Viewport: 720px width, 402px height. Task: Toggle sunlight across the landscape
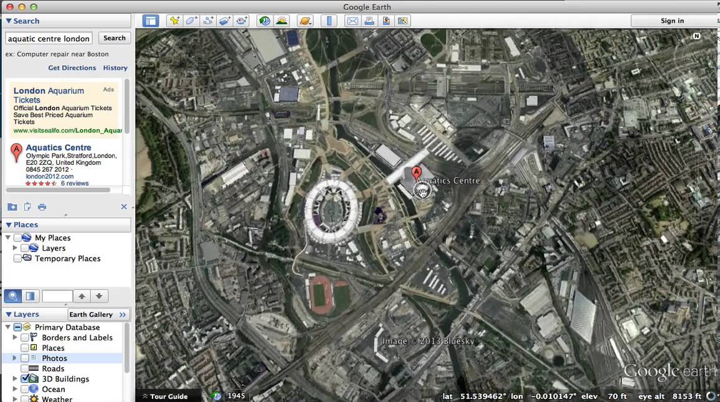(x=282, y=21)
